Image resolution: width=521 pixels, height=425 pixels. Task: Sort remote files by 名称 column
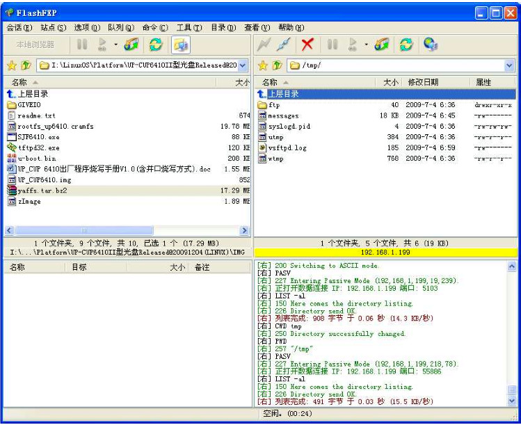[315, 82]
